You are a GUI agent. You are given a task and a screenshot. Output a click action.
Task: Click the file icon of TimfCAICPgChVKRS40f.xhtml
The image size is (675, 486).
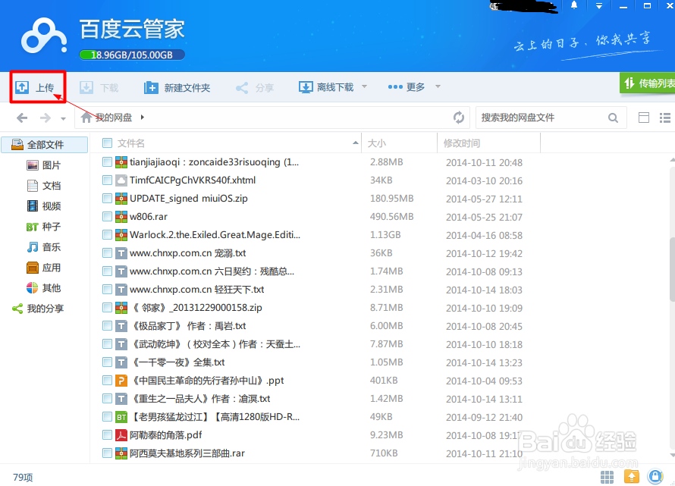(121, 180)
